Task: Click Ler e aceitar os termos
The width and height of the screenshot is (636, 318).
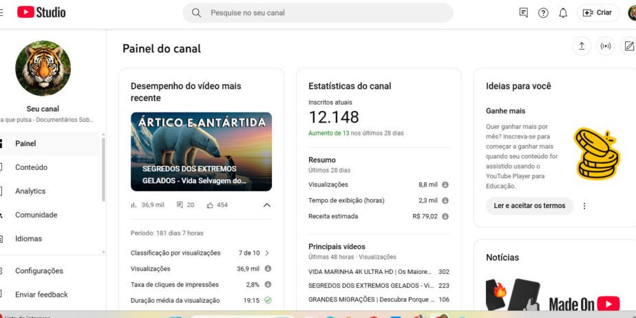Action: pos(529,206)
